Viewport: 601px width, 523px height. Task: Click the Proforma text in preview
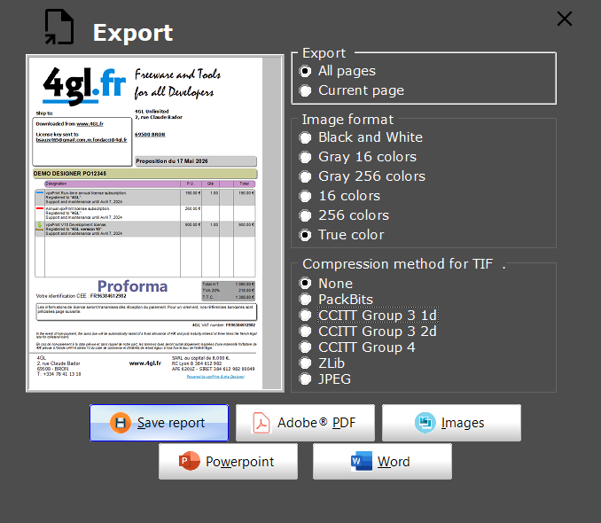[132, 286]
